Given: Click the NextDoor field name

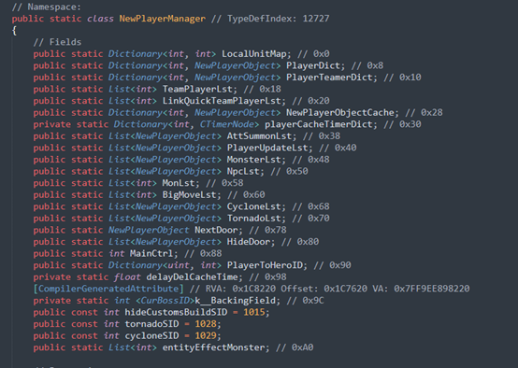Looking at the screenshot, I should click(216, 230).
